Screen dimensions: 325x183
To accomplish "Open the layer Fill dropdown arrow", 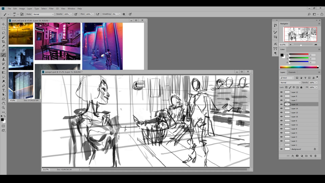I will [x=317, y=87].
